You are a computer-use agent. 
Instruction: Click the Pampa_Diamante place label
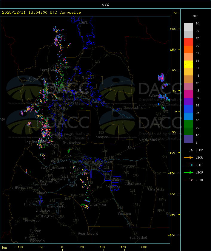pos(54,168)
